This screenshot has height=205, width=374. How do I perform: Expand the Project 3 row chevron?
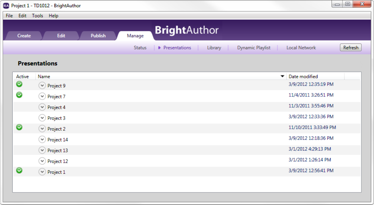[42, 118]
